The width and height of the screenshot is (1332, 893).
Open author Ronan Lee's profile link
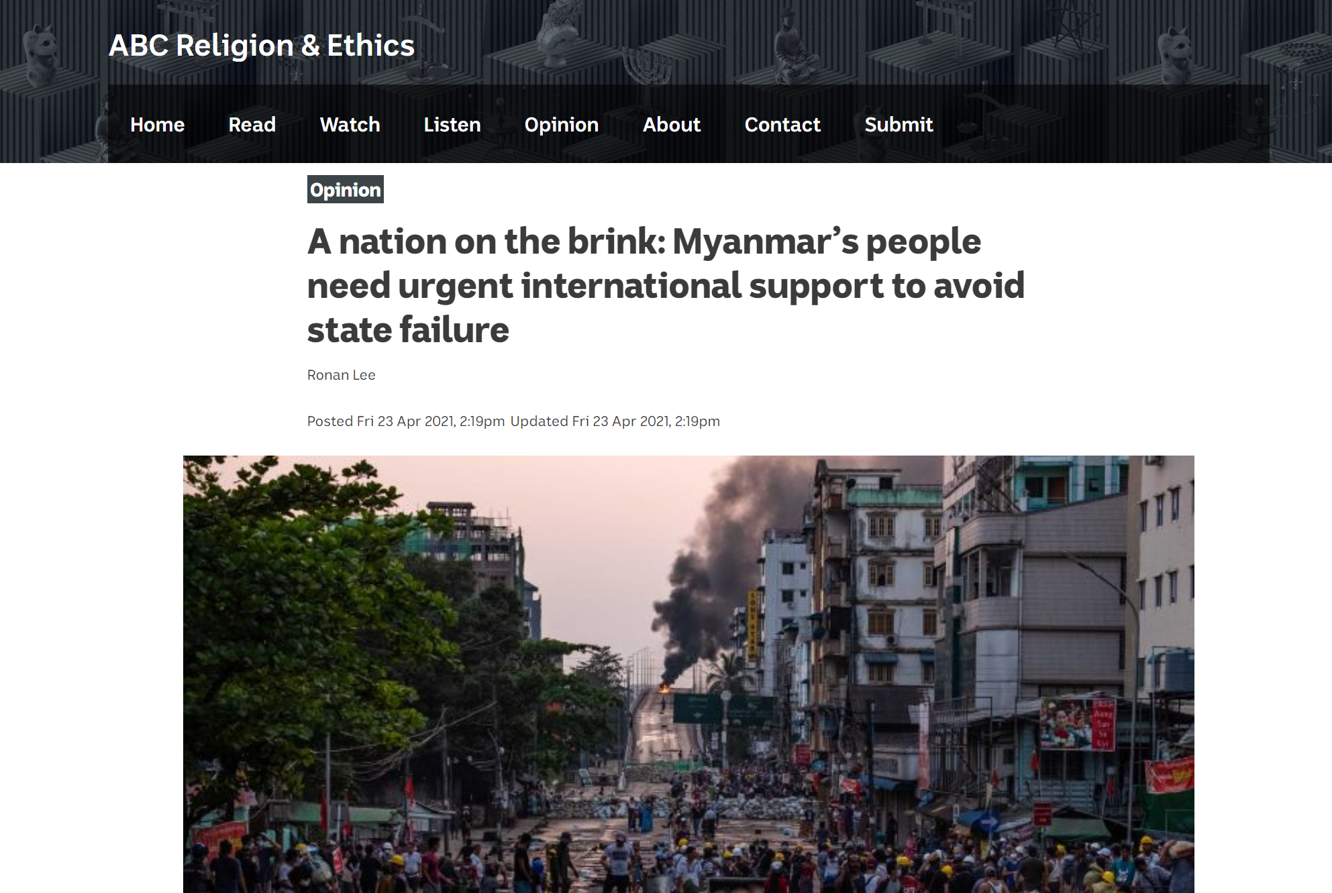pos(341,375)
